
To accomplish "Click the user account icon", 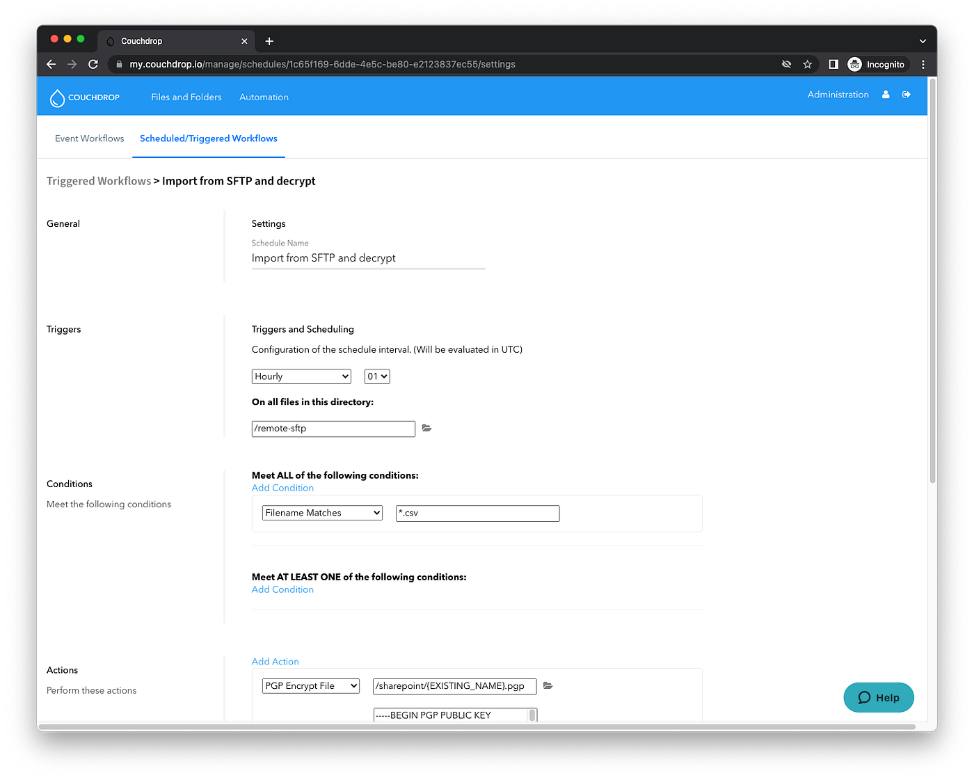I will (x=885, y=94).
